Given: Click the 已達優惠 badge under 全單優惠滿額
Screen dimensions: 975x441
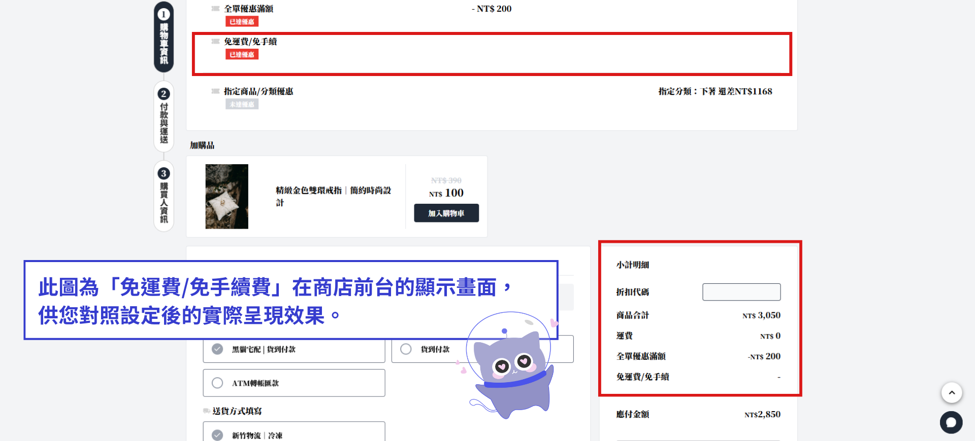Looking at the screenshot, I should click(242, 21).
